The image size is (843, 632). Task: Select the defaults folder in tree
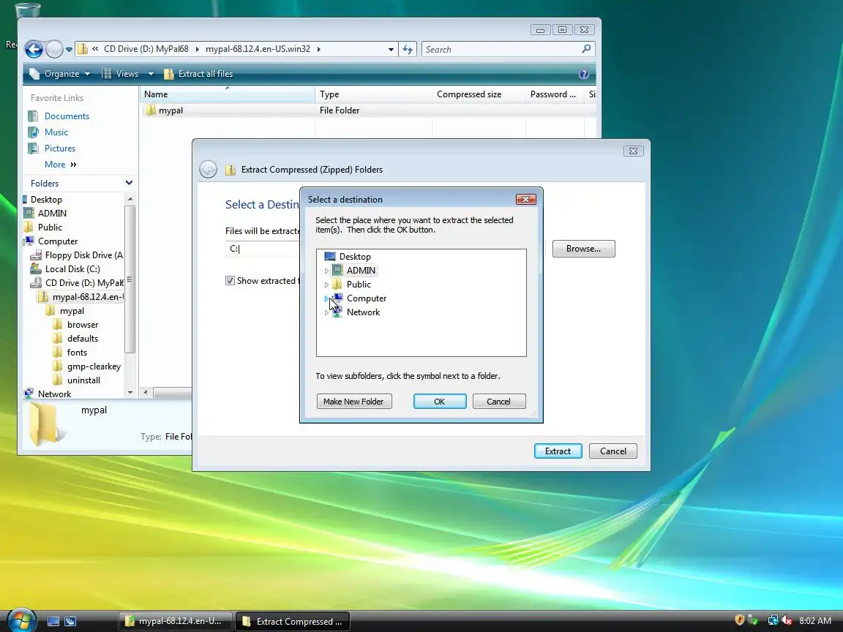pos(82,339)
